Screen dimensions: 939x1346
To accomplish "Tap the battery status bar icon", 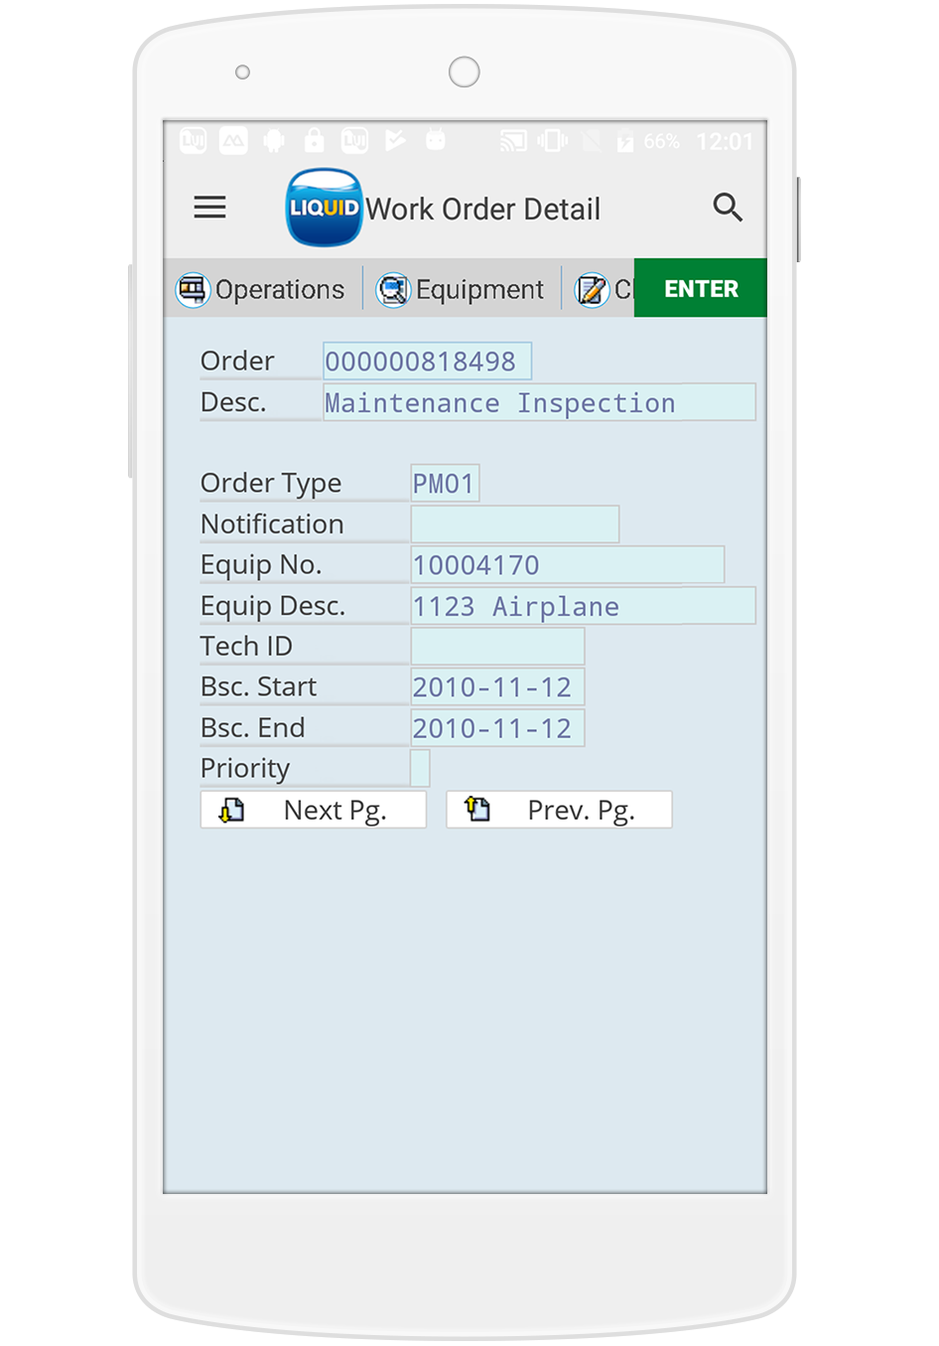I will click(624, 142).
